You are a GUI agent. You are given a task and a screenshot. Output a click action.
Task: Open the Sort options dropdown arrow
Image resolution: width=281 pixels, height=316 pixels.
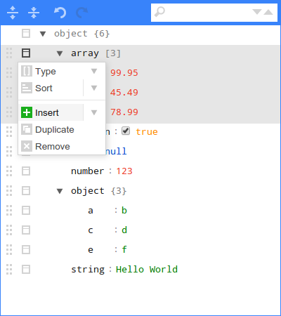(x=94, y=88)
